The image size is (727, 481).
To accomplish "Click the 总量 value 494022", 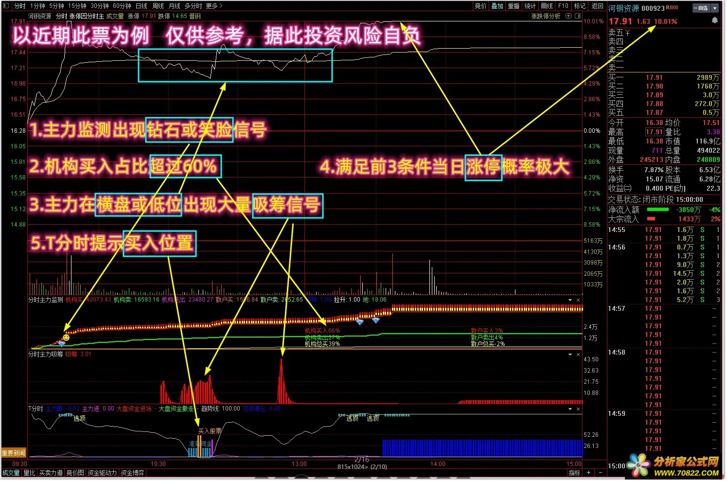I will coord(708,151).
